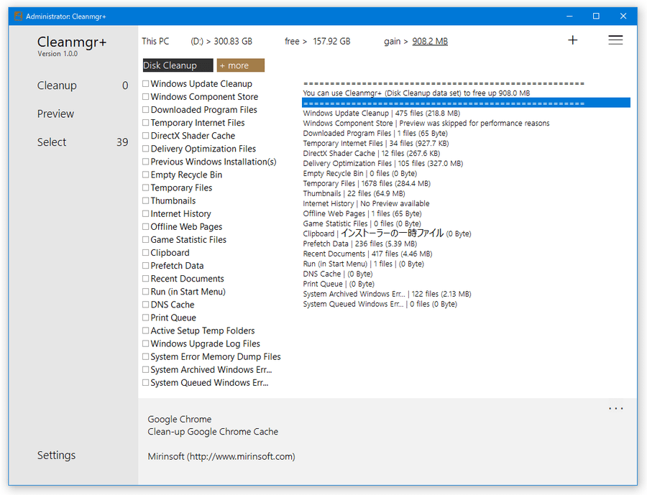Toggle the Temporary Files checkbox
The width and height of the screenshot is (647, 495).
(146, 188)
